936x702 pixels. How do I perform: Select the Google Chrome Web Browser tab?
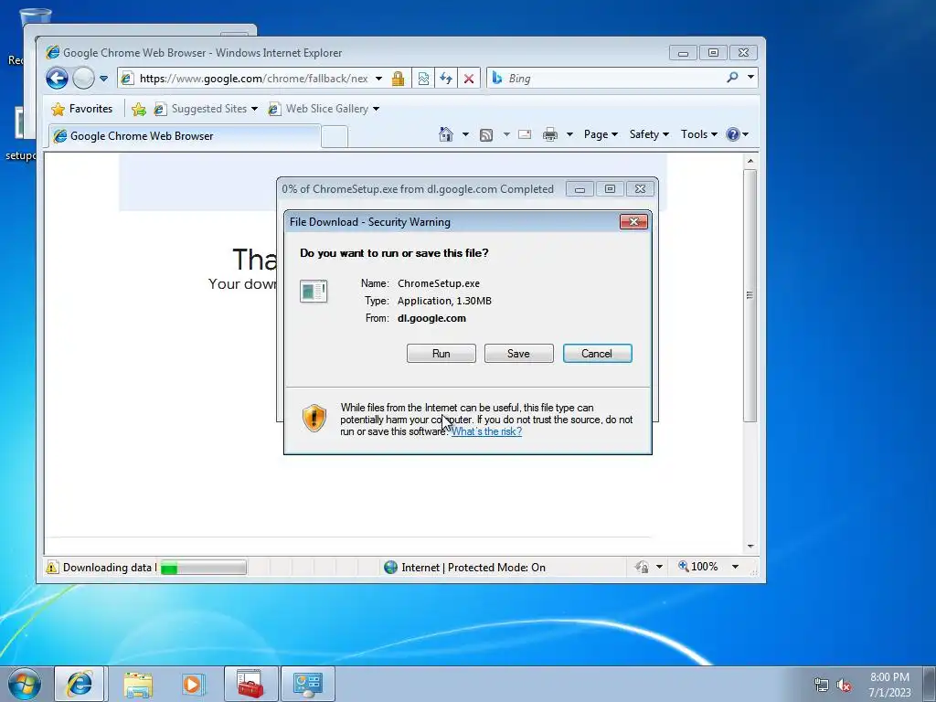point(184,136)
